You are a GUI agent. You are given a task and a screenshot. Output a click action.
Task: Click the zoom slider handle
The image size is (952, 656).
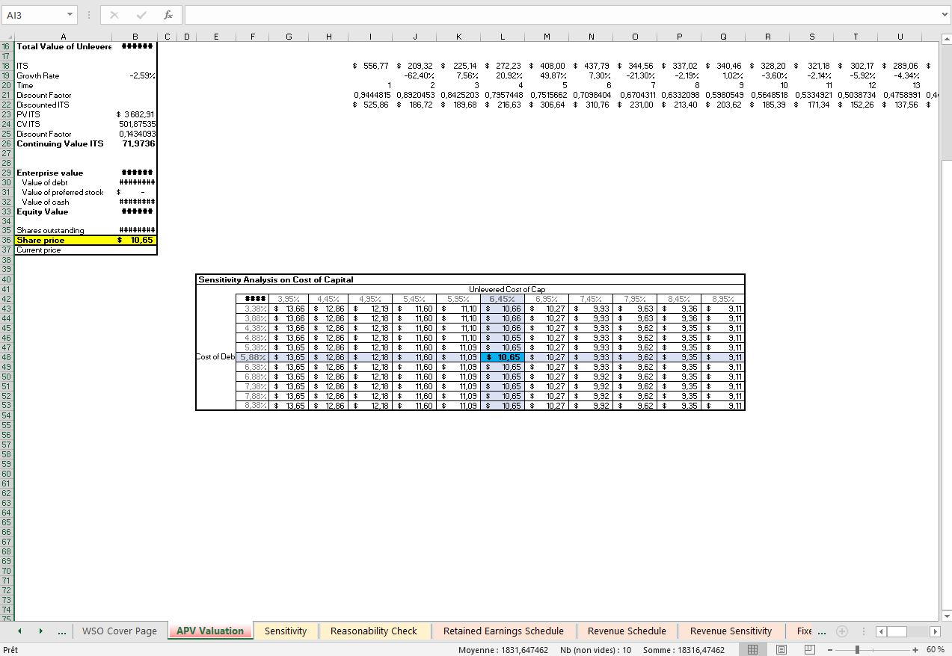(x=857, y=650)
